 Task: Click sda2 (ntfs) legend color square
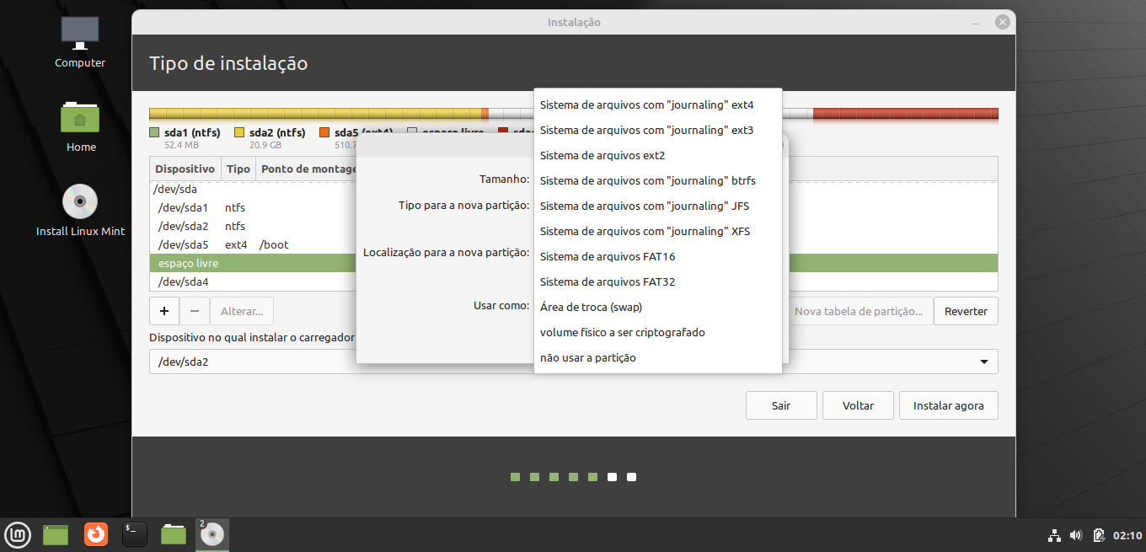click(x=239, y=133)
